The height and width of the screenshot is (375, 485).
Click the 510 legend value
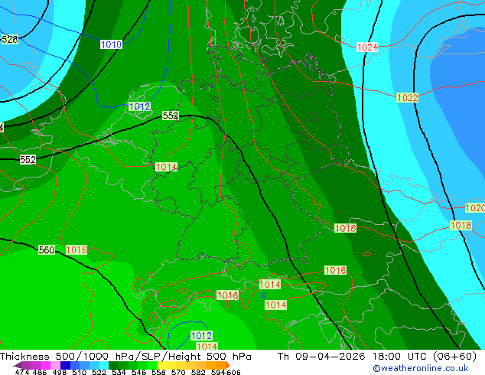(x=80, y=372)
